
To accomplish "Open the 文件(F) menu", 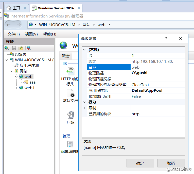I will [x=14, y=34].
